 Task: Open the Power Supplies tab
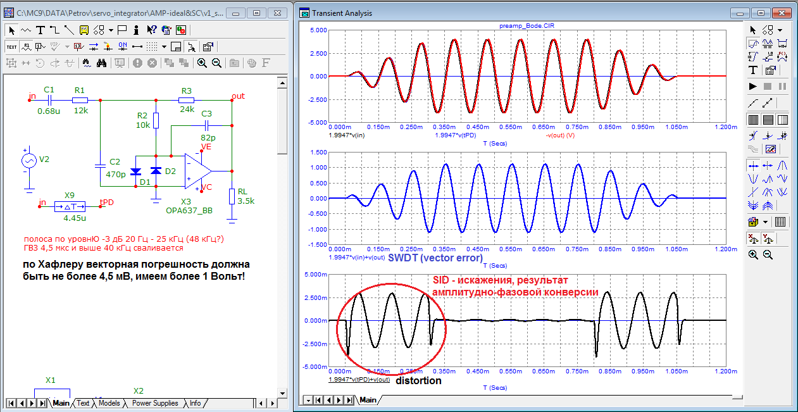pyautogui.click(x=154, y=403)
